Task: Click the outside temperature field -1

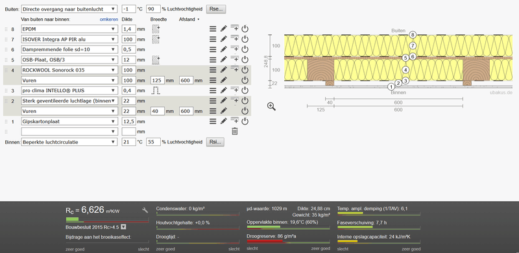Action: pos(128,9)
